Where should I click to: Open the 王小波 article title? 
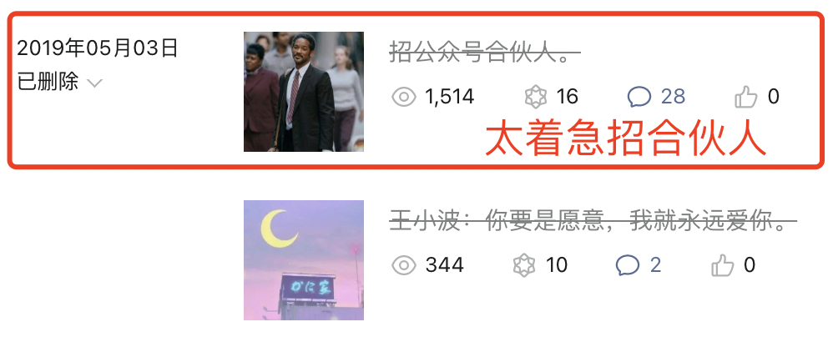coord(593,221)
